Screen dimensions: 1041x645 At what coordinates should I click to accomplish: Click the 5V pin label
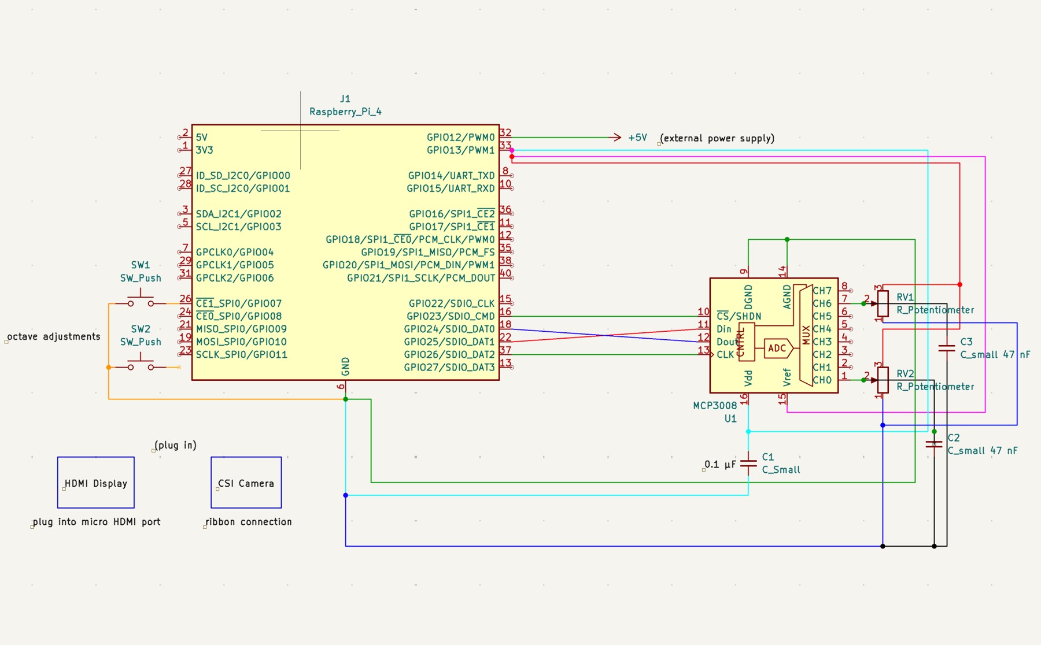(x=201, y=138)
